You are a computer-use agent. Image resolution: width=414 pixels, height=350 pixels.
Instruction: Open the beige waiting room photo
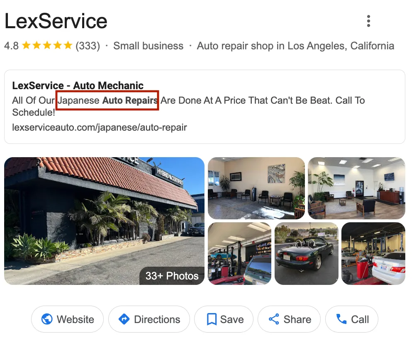(256, 188)
